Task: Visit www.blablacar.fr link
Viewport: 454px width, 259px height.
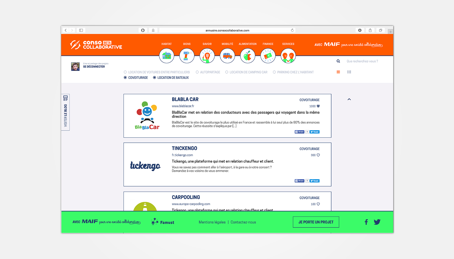Action: pos(183,106)
